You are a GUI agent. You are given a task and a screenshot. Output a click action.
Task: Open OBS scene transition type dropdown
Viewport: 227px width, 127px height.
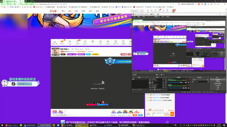click(199, 80)
